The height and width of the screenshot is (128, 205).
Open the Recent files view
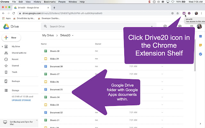tap(15, 59)
